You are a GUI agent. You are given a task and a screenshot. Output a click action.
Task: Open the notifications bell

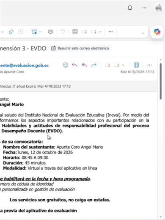coord(130,8)
